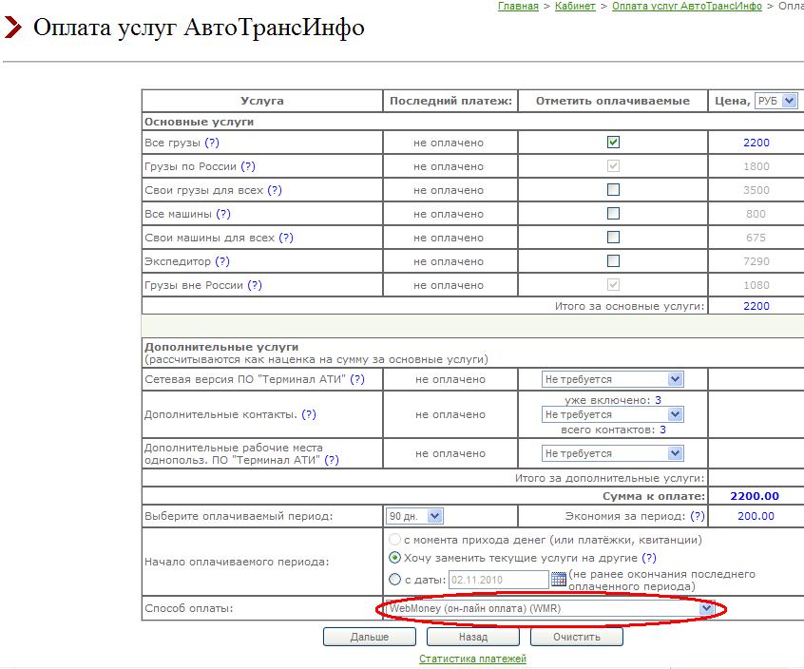Open Кабинет breadcrumb link
This screenshot has height=669, width=804.
pyautogui.click(x=575, y=7)
